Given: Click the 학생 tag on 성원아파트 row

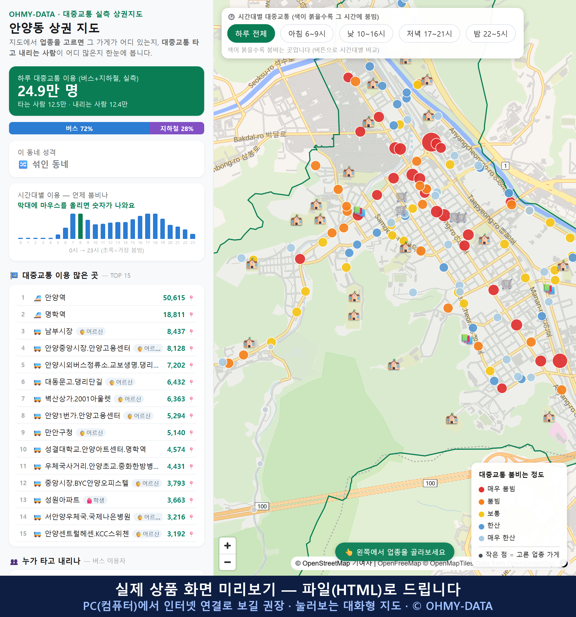Looking at the screenshot, I should click(96, 500).
